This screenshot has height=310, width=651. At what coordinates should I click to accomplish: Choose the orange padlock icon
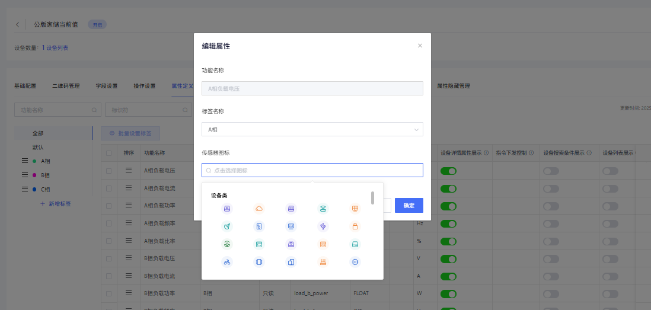[x=355, y=226]
